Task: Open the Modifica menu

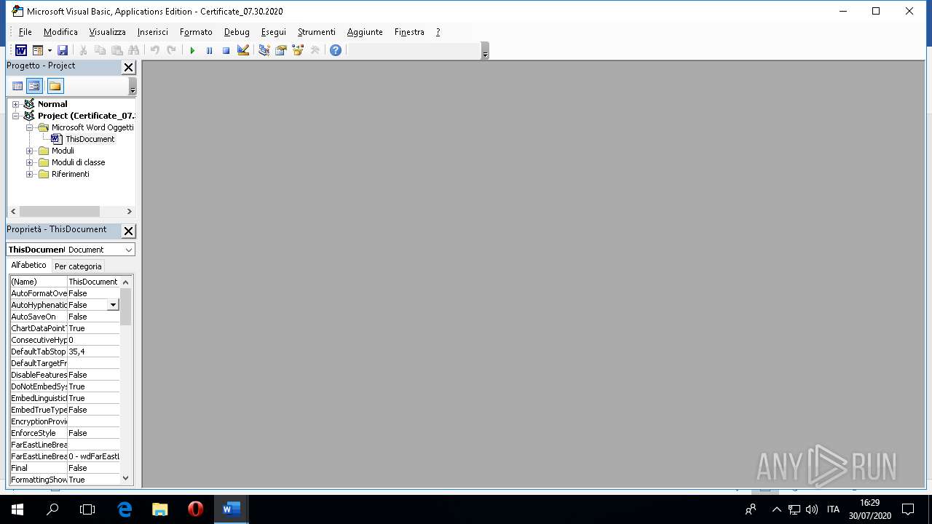Action: point(60,32)
